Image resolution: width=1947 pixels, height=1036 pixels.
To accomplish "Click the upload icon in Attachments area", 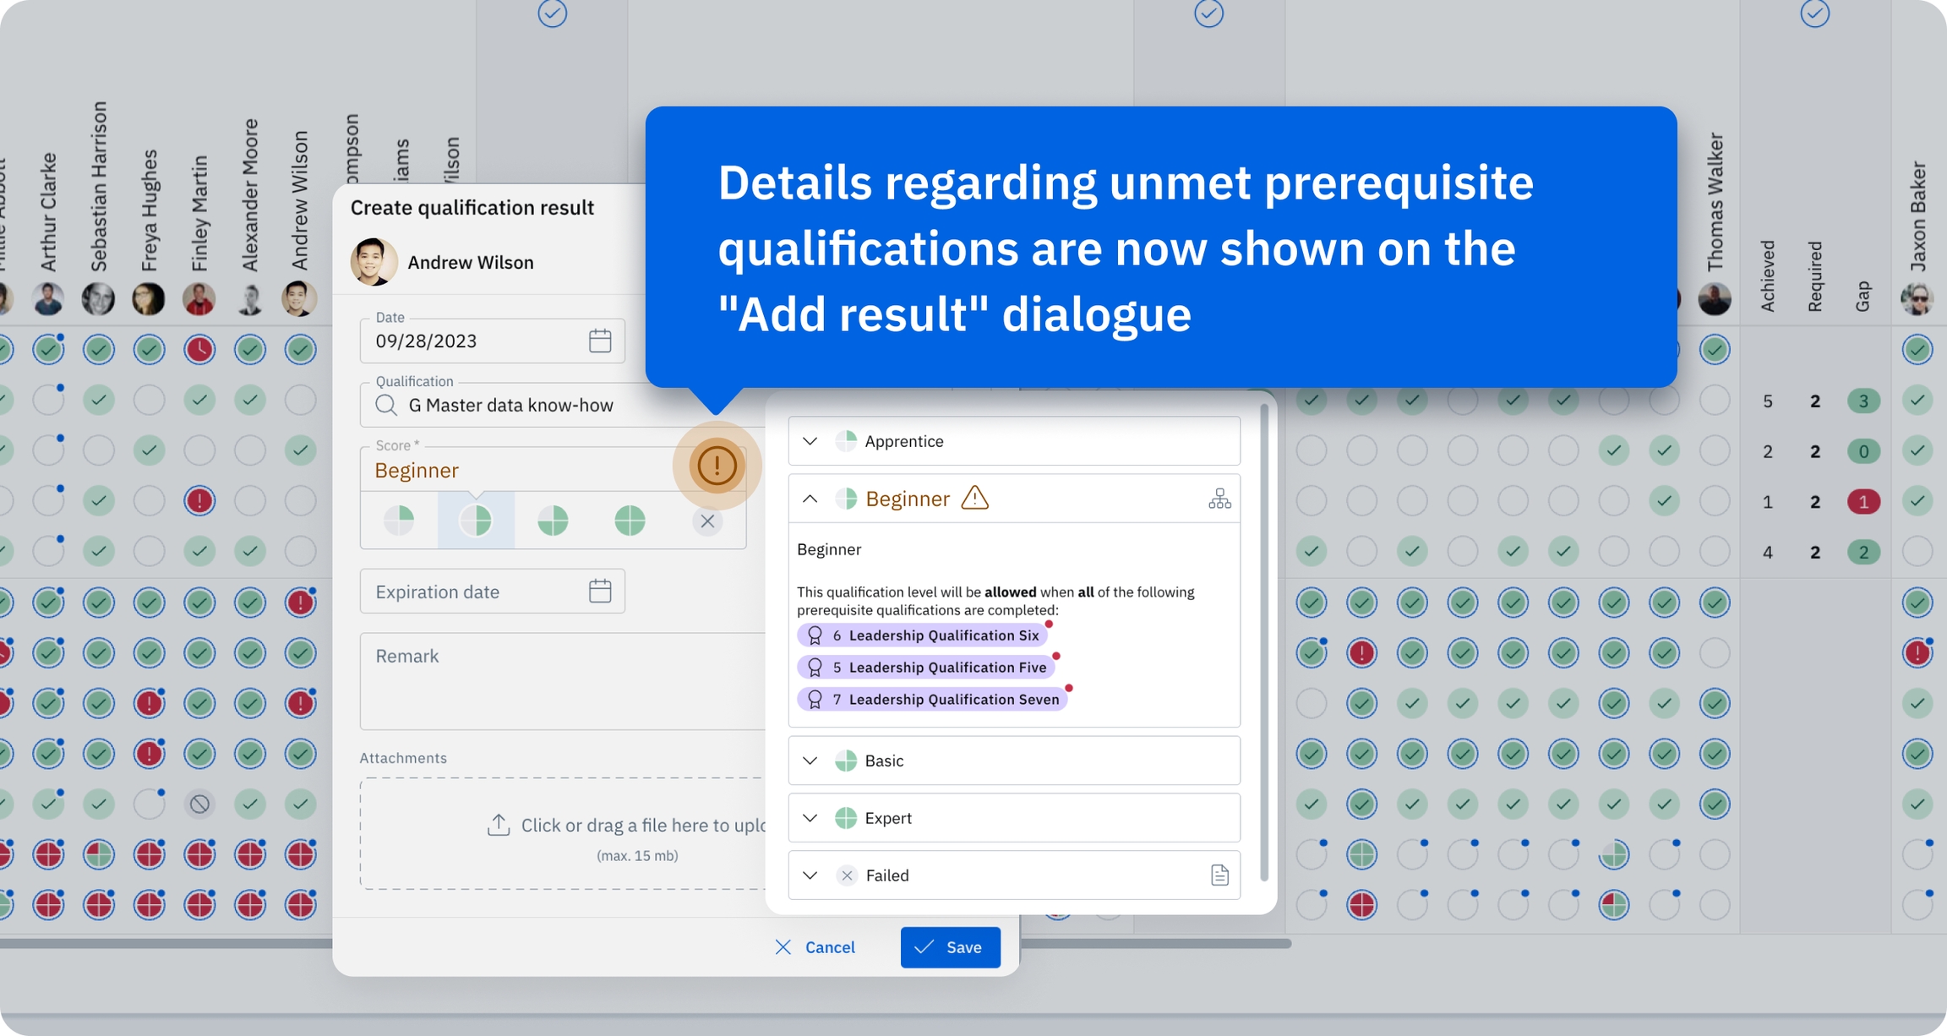I will click(499, 825).
